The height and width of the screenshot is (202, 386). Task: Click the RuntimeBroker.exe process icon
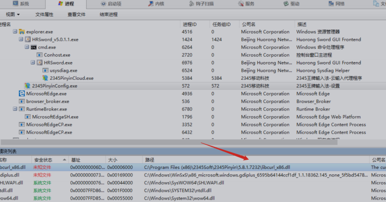pyautogui.click(x=22, y=109)
